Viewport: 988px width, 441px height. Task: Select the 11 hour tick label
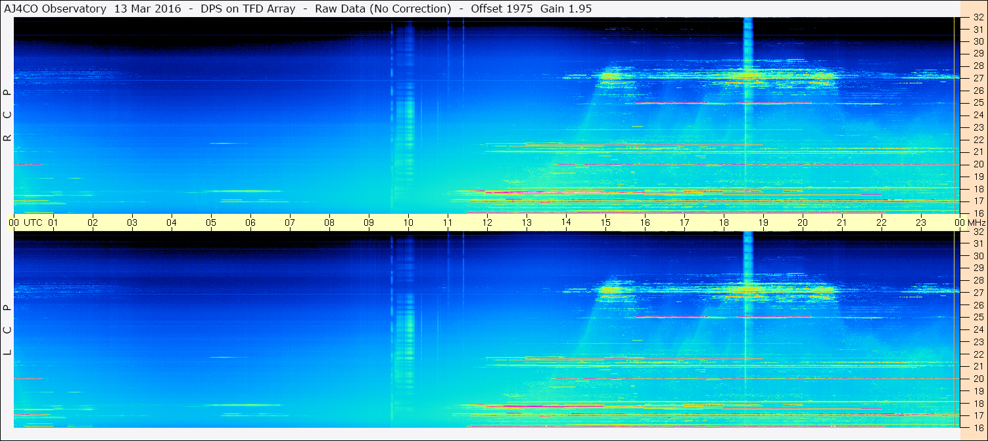(x=448, y=222)
